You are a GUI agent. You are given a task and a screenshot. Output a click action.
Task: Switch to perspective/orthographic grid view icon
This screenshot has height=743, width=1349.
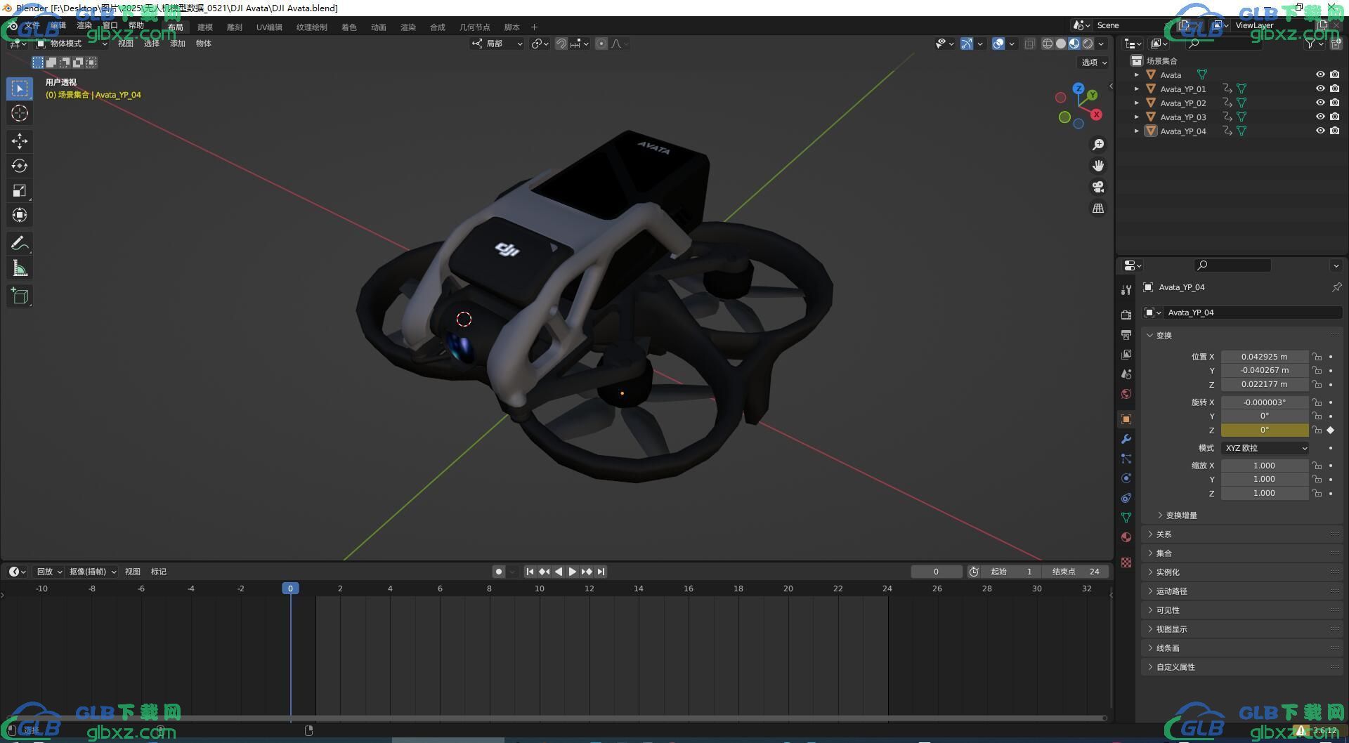tap(1098, 209)
